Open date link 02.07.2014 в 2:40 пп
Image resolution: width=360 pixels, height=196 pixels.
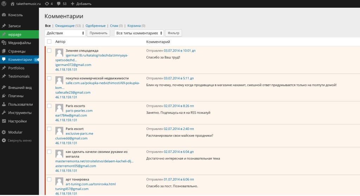pos(179,129)
